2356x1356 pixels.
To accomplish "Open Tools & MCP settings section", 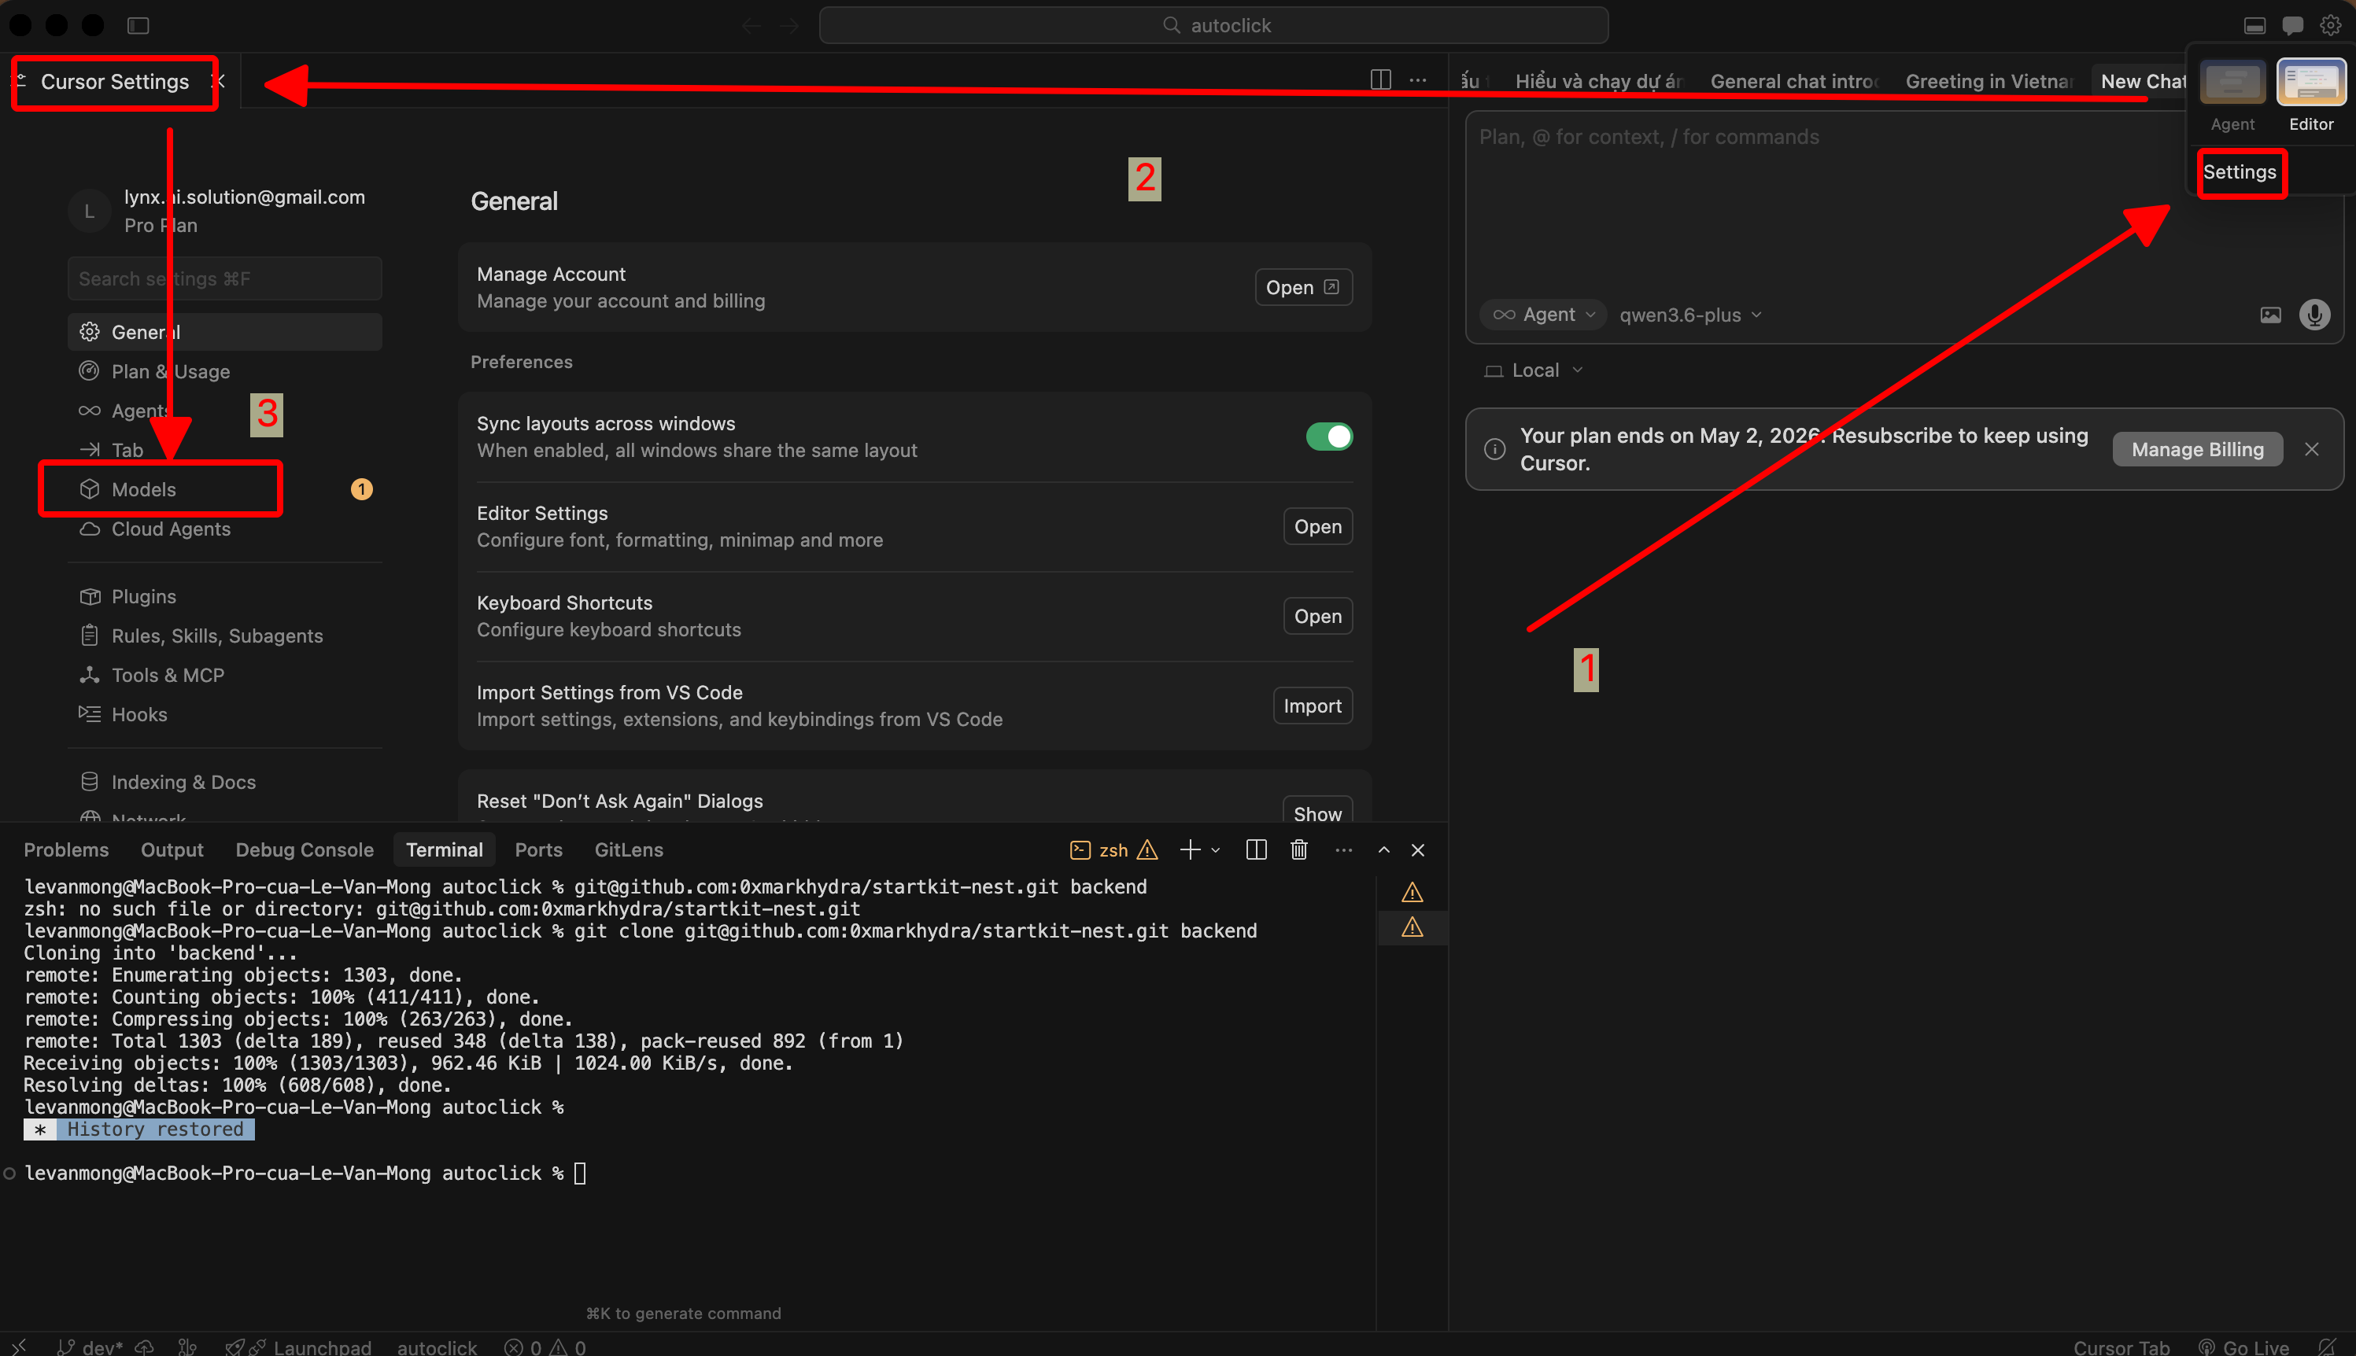I will [224, 675].
